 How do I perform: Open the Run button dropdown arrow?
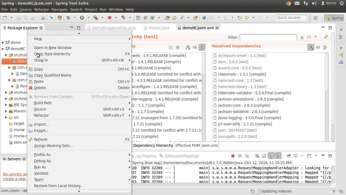point(88,18)
